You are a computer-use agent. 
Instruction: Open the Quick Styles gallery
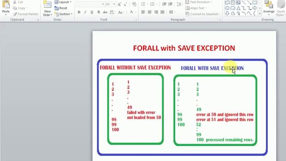point(281,8)
